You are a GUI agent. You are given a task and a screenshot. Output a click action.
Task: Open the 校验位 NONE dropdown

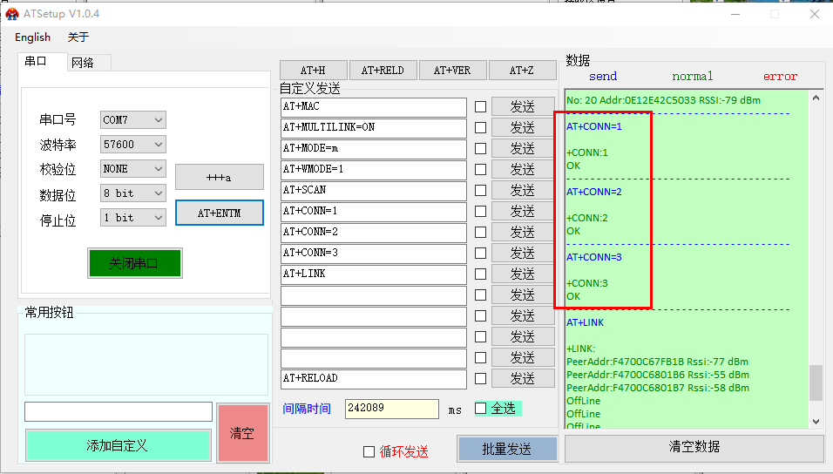[x=132, y=169]
